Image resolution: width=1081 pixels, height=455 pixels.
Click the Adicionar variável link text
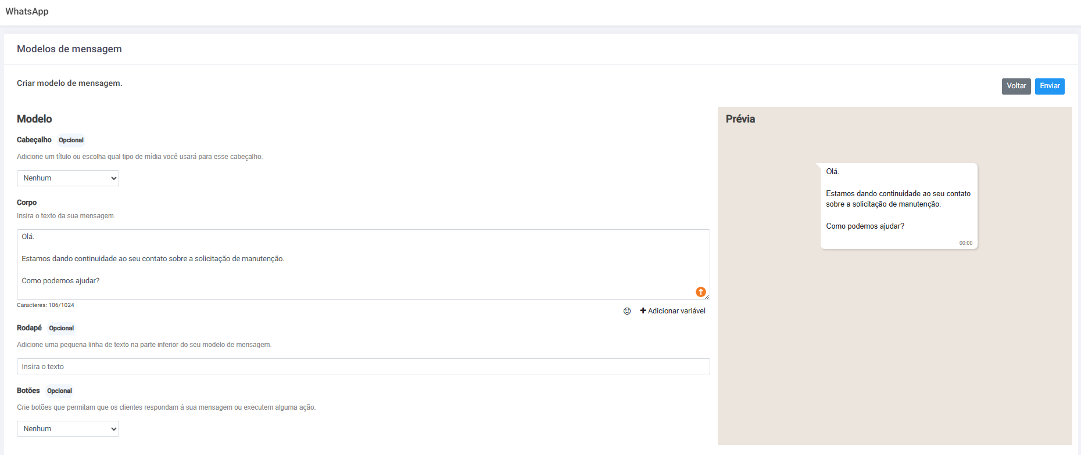pyautogui.click(x=676, y=311)
